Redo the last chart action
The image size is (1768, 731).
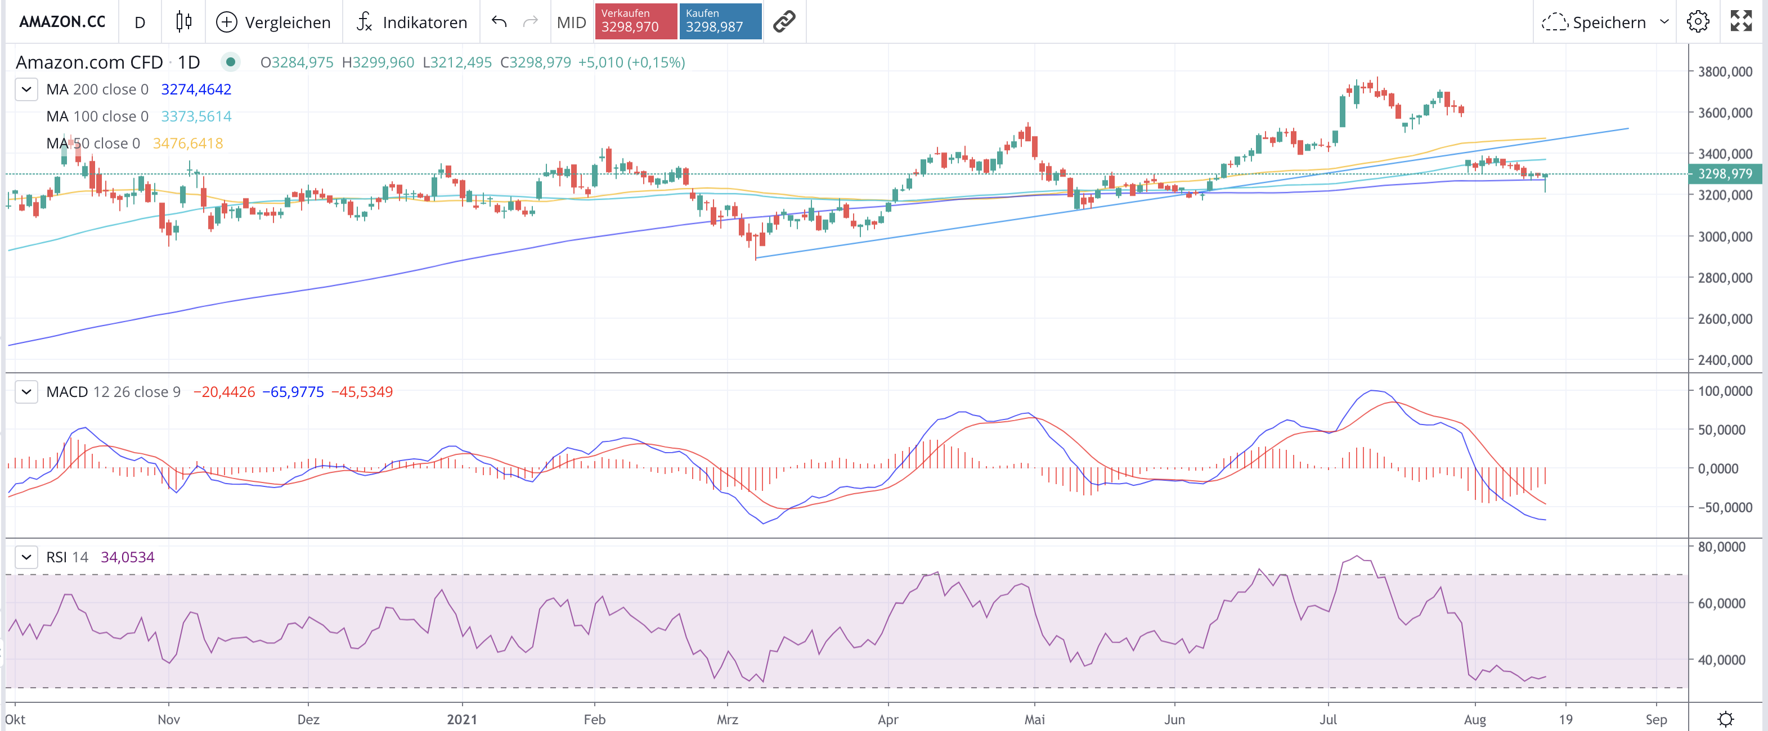[531, 22]
